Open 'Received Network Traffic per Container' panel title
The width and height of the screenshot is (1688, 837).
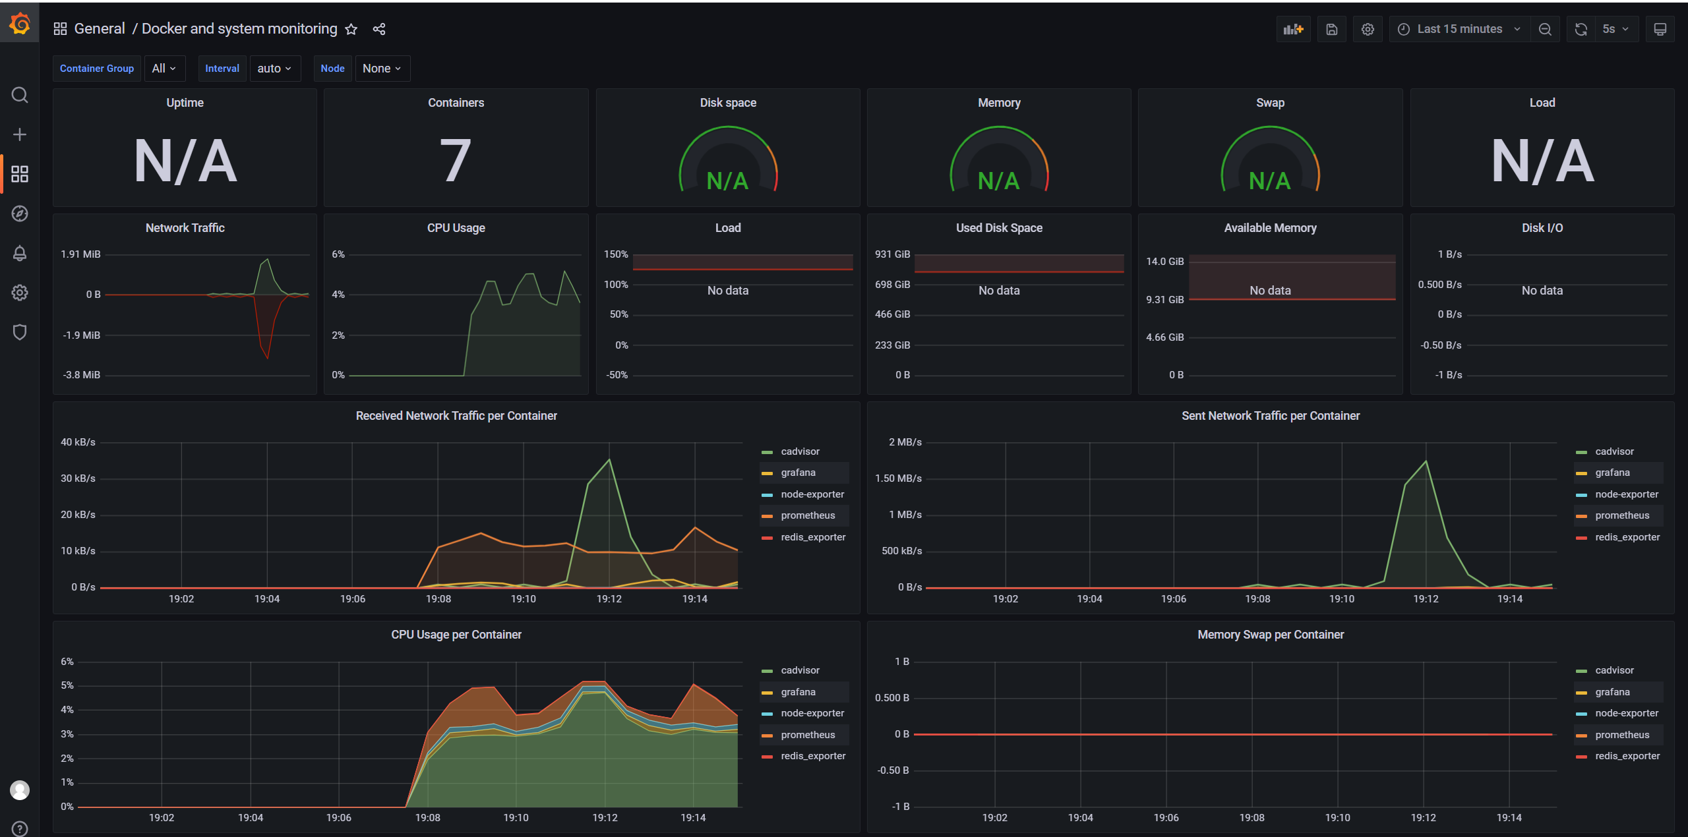coord(456,416)
